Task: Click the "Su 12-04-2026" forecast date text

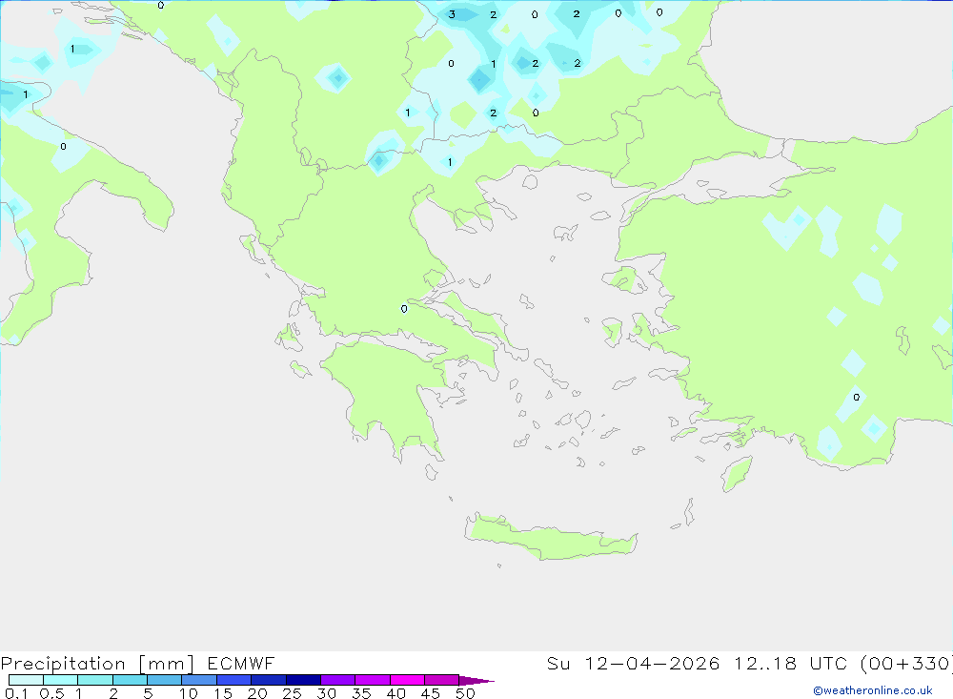Action: pyautogui.click(x=634, y=663)
